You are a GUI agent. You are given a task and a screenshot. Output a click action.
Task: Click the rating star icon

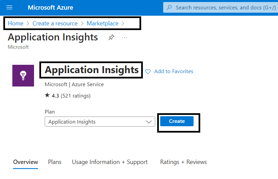click(x=47, y=95)
